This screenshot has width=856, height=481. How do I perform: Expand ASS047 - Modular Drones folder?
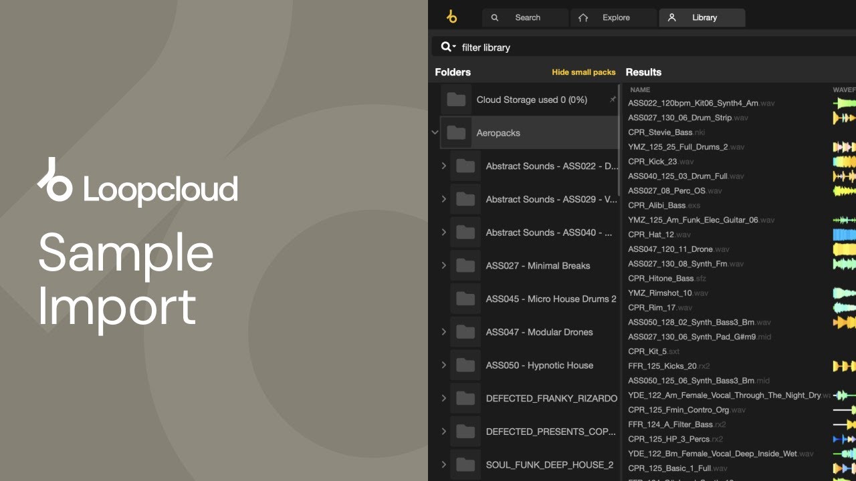[x=444, y=332]
